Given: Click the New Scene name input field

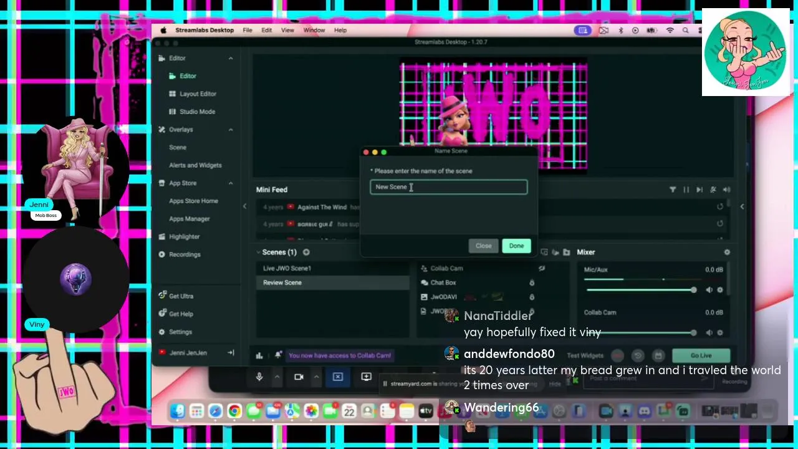Looking at the screenshot, I should coord(449,187).
